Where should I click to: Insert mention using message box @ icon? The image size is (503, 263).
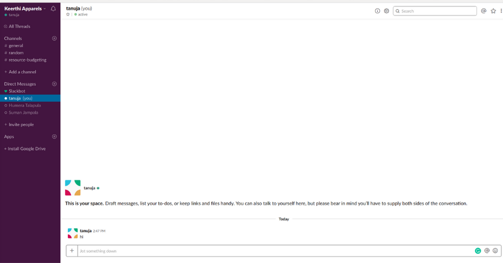pos(487,251)
